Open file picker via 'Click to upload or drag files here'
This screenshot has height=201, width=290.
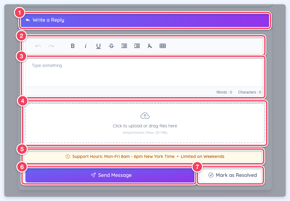pos(145,126)
